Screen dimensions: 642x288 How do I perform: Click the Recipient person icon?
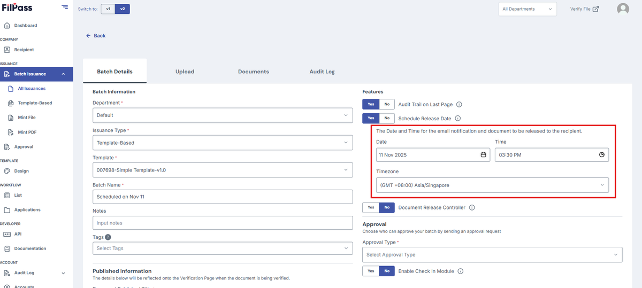pos(7,50)
